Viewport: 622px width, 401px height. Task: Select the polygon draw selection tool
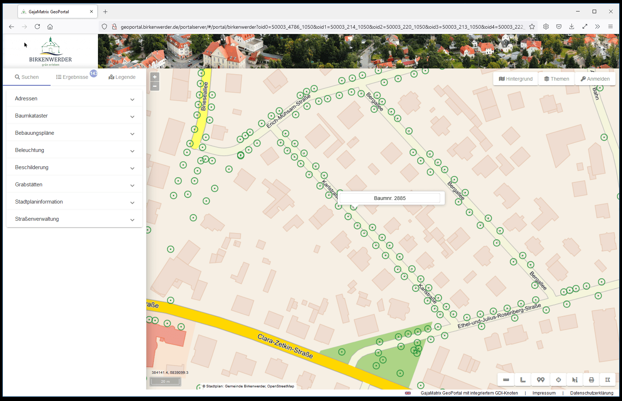(608, 380)
